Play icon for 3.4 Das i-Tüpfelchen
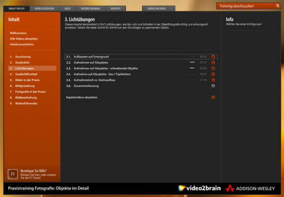The image size is (284, 197). tap(213, 74)
